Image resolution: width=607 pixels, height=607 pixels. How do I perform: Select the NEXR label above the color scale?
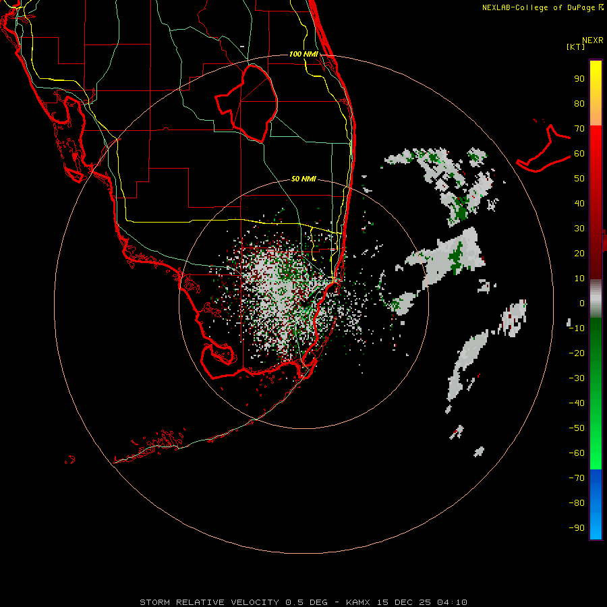(x=593, y=40)
